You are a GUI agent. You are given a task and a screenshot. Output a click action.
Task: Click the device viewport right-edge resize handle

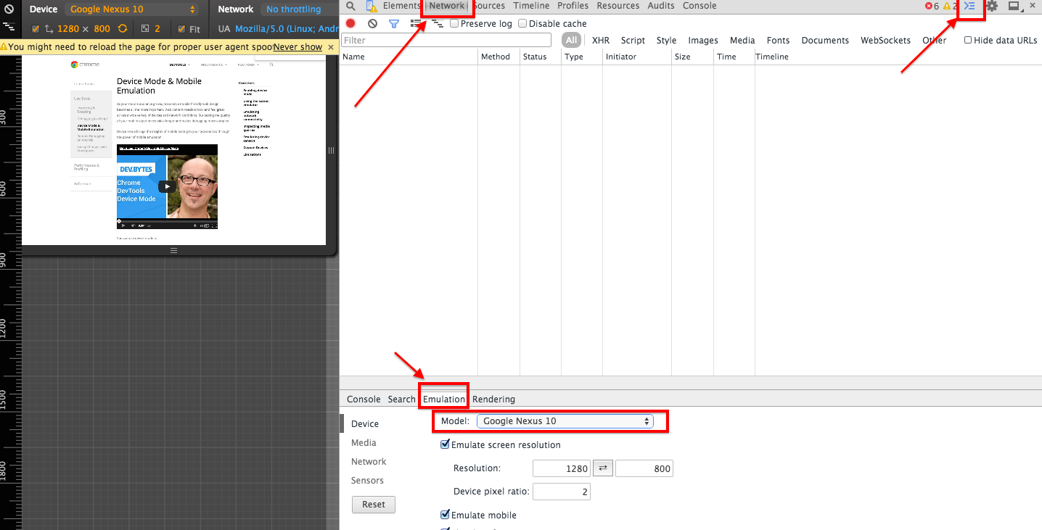(331, 151)
